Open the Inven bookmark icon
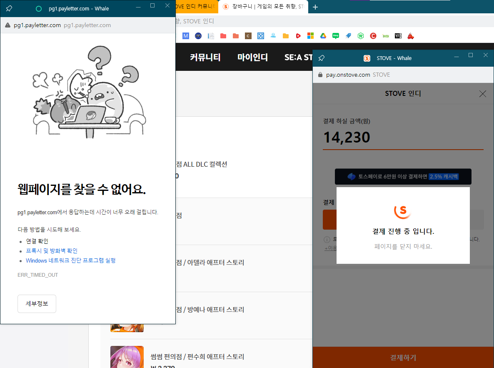 coord(386,36)
